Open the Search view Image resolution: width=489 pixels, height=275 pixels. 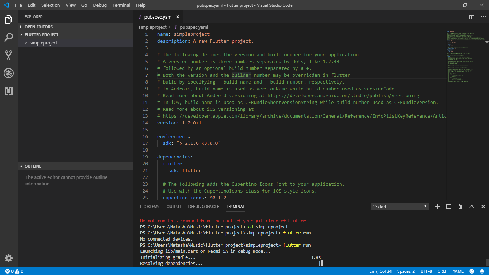9,37
